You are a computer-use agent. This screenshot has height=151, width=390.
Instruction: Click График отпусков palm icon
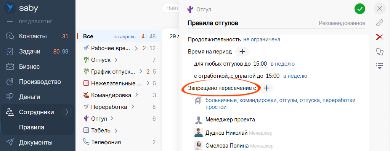point(86,72)
